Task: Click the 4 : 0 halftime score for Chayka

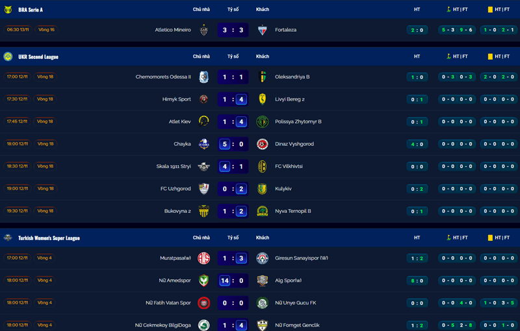Action: pyautogui.click(x=417, y=144)
